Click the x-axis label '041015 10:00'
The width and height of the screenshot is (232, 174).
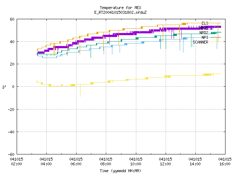[136, 162]
